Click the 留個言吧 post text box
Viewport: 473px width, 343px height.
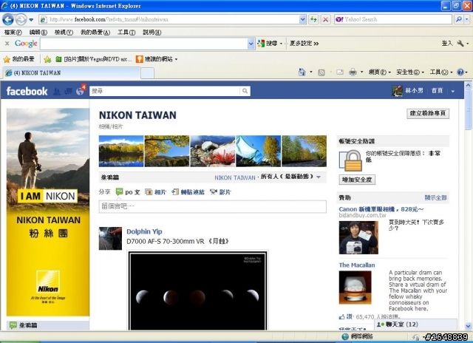point(213,207)
